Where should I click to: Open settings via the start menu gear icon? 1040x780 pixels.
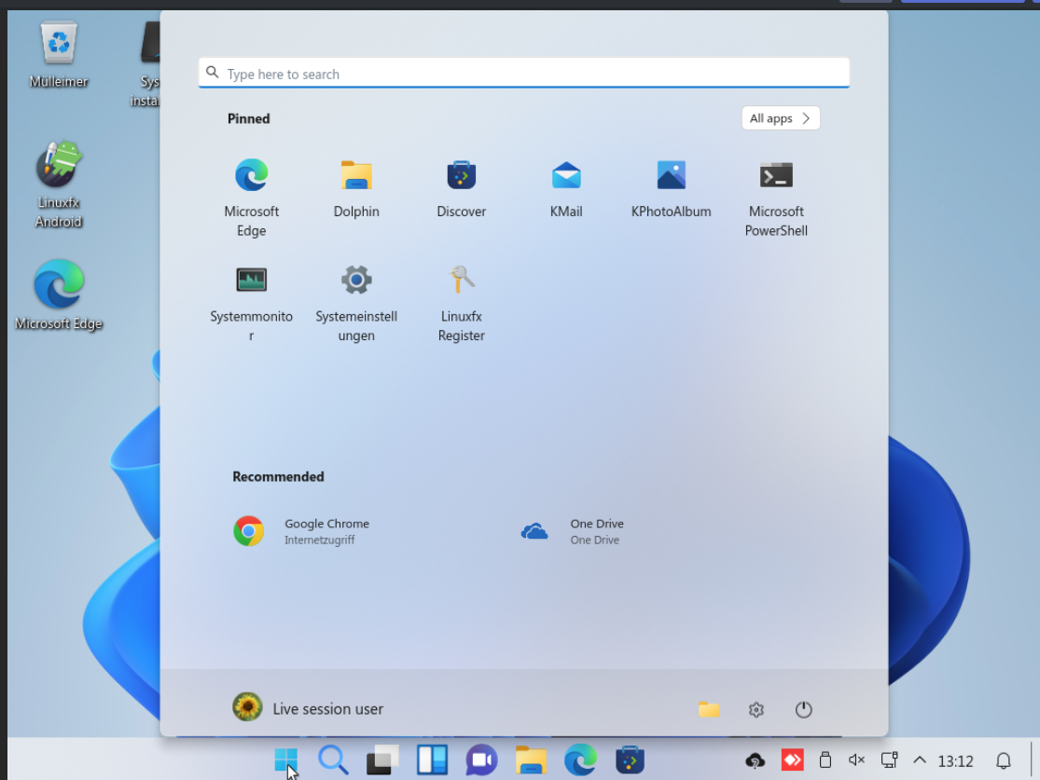[756, 710]
